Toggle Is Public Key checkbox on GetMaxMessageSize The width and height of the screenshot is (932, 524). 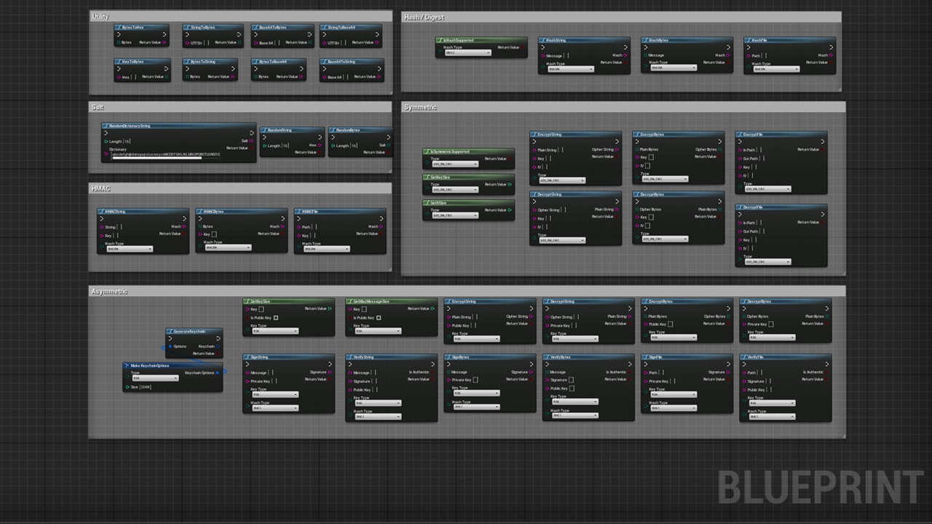[379, 318]
